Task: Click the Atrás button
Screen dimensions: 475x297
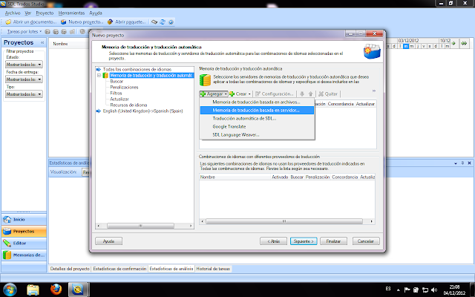Action: click(273, 241)
